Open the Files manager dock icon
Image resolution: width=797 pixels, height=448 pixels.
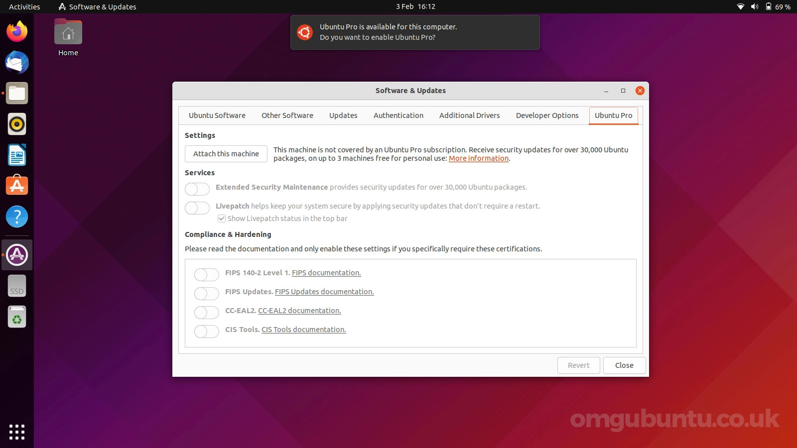pyautogui.click(x=17, y=94)
